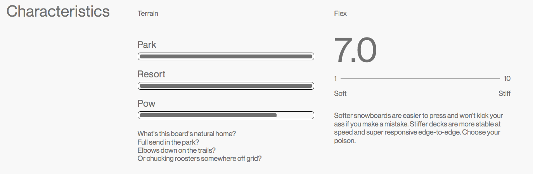Screen dimensions: 533x174
Task: Click the Park terrain label
Action: point(147,45)
